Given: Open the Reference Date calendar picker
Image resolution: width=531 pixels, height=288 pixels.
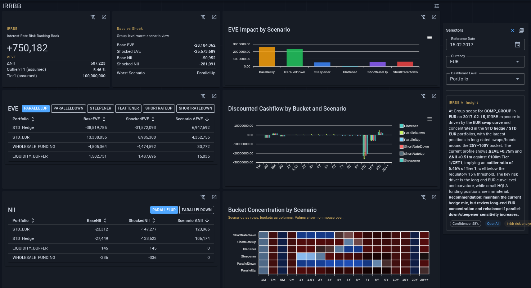Looking at the screenshot, I should coord(517,45).
